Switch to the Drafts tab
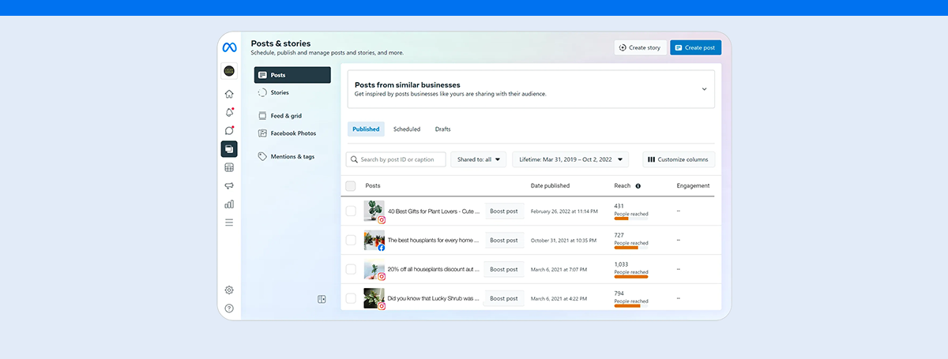 click(x=442, y=129)
